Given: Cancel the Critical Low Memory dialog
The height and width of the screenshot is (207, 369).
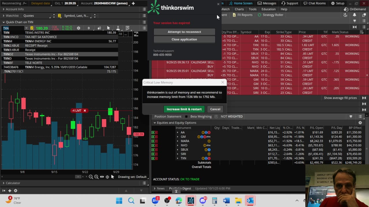Looking at the screenshot, I should click(x=215, y=109).
